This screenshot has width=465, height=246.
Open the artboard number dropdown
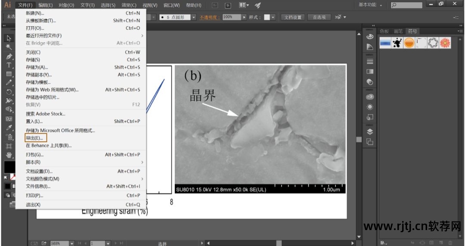[108, 243]
